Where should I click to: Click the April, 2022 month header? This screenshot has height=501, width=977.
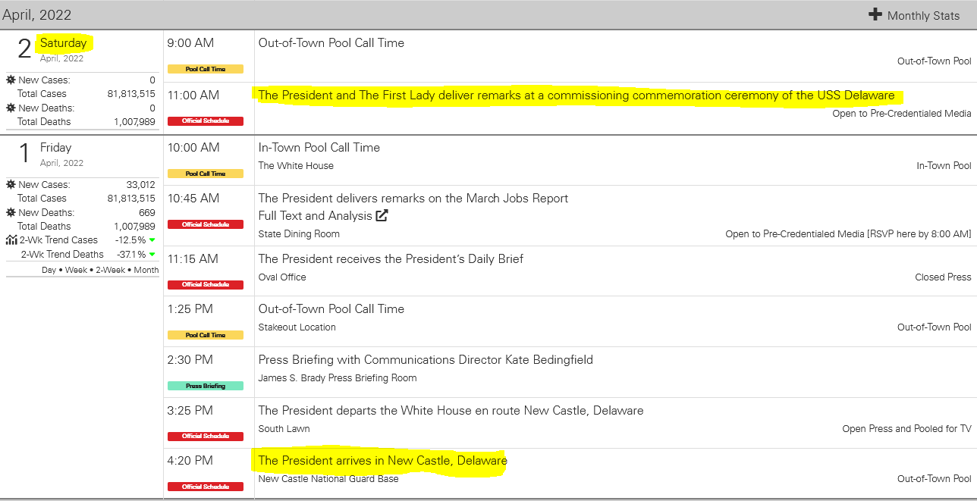tap(37, 14)
